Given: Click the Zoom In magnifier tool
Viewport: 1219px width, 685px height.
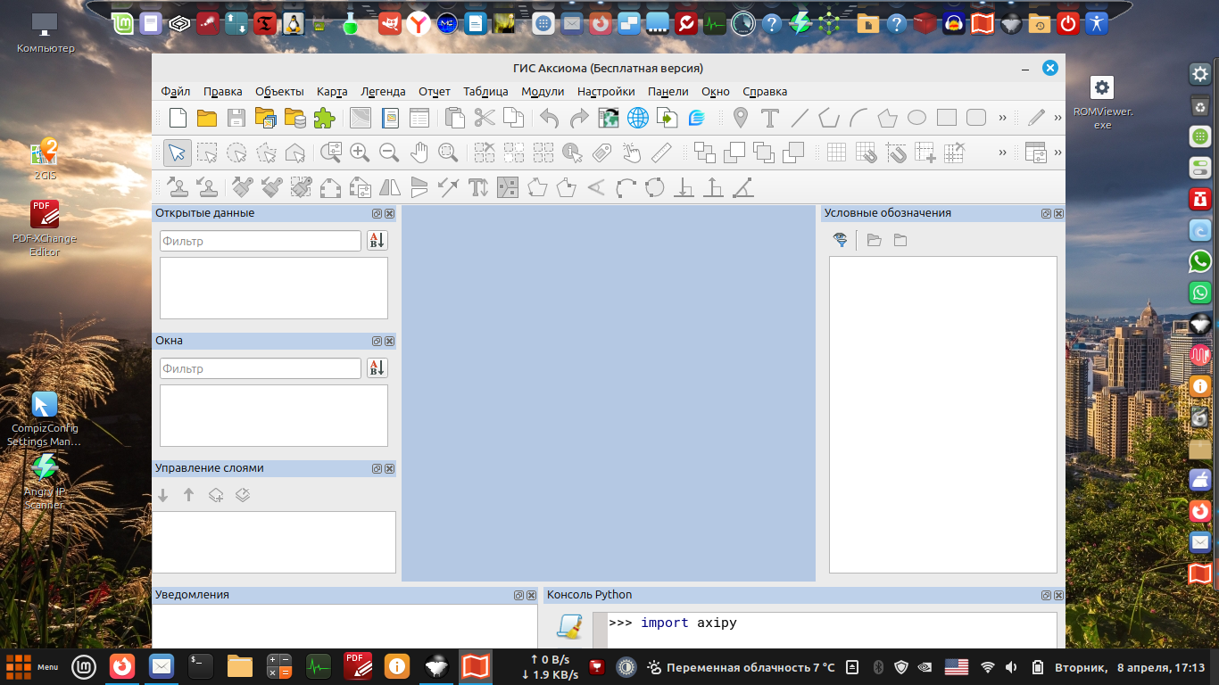Looking at the screenshot, I should point(360,153).
